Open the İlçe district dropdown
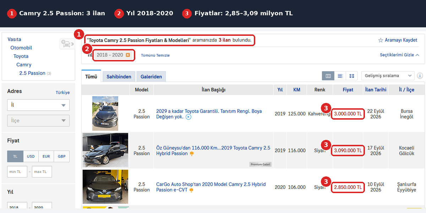Viewport: 426px width, 213px height. coord(38,121)
